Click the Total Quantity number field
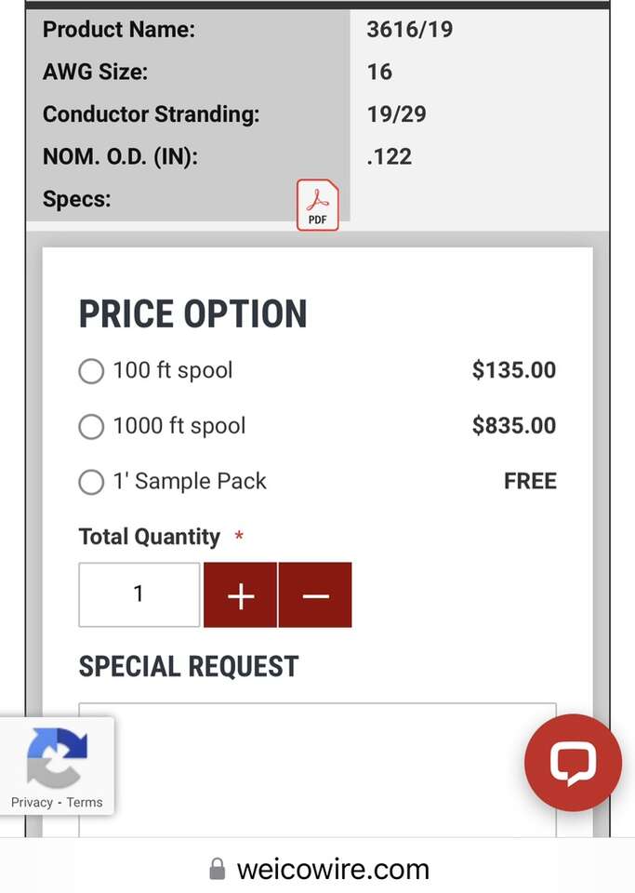635x893 pixels. (x=139, y=595)
